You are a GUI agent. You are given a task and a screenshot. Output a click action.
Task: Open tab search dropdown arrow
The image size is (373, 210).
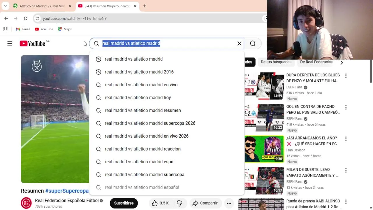[x=5, y=6]
